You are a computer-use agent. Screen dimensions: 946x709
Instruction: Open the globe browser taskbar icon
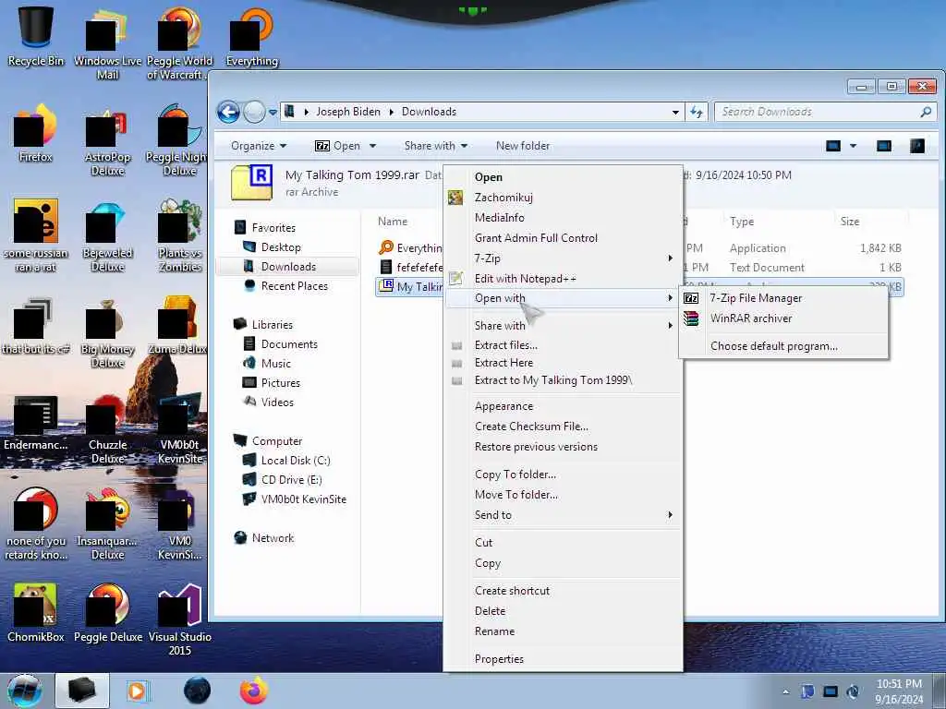(x=198, y=691)
